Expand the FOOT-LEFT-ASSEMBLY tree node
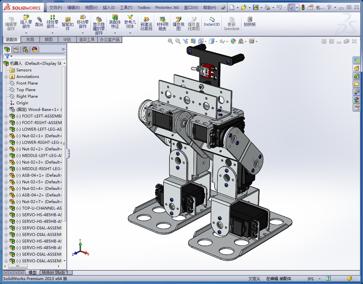Image resolution: width=363 pixels, height=284 pixels. pyautogui.click(x=6, y=116)
